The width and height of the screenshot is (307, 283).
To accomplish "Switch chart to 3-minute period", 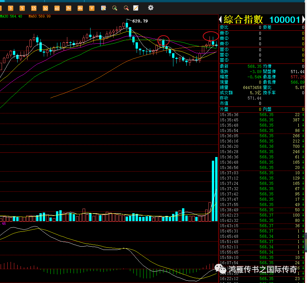I will pos(10,8).
